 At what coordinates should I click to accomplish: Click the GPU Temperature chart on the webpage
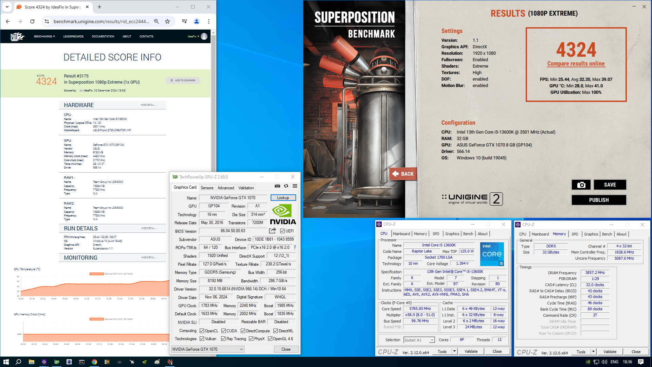pos(92,285)
